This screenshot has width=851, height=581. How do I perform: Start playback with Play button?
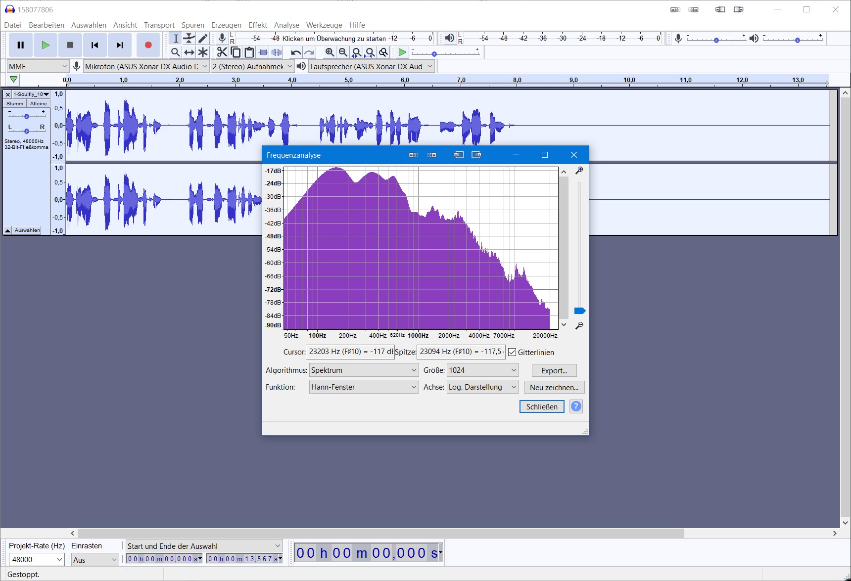pos(46,45)
